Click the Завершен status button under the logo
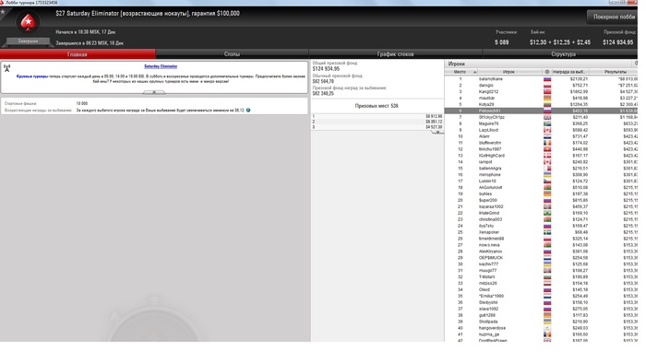The image size is (646, 363). point(28,41)
